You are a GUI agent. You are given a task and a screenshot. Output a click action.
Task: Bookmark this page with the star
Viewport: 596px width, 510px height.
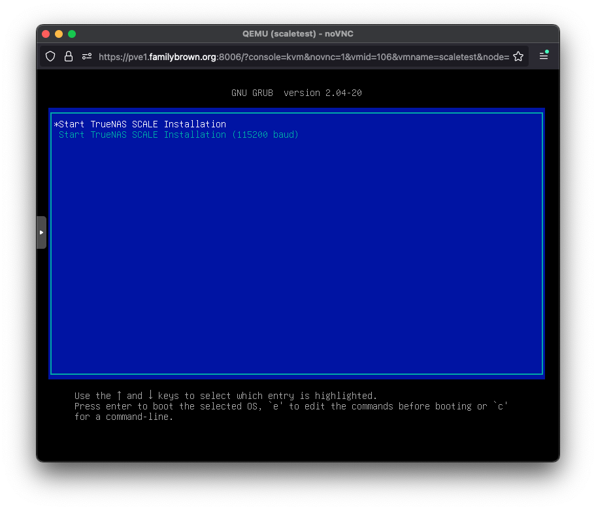(518, 57)
